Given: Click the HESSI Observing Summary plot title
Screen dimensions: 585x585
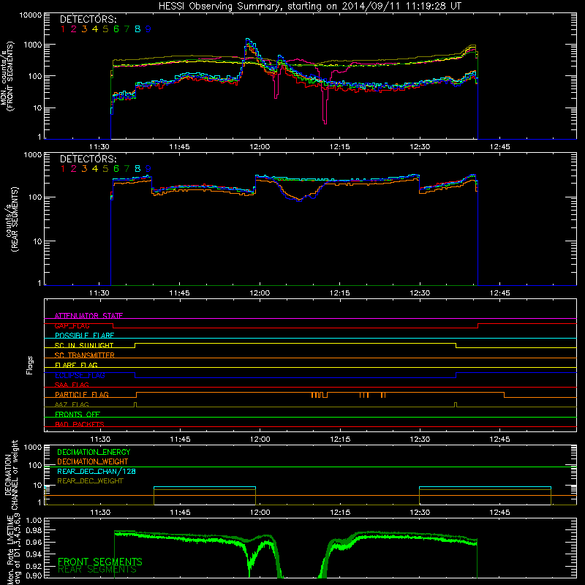Looking at the screenshot, I should tap(310, 7).
